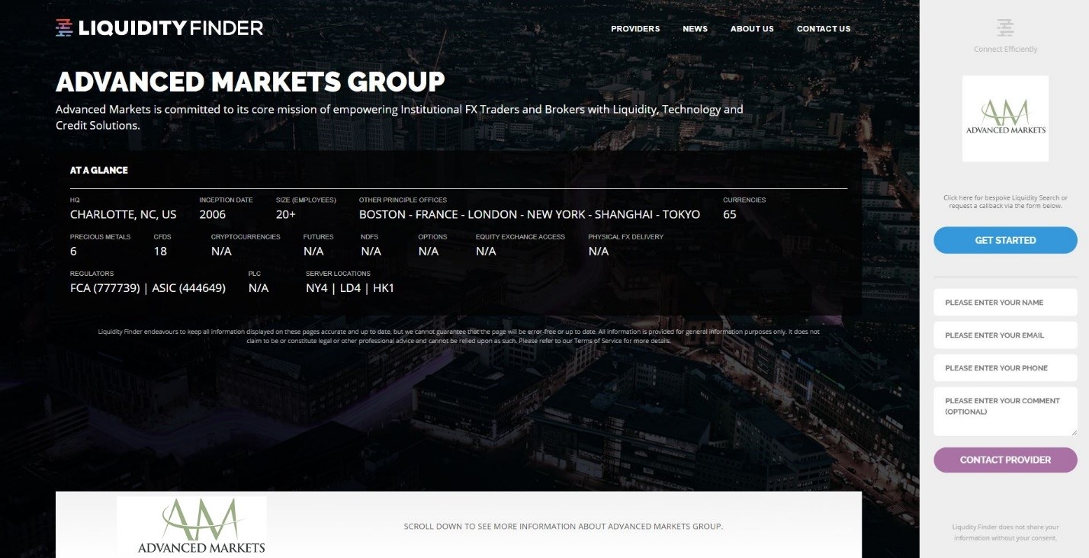Click the Contact Provider button
Screen dimensions: 1089x558
(x=1005, y=460)
